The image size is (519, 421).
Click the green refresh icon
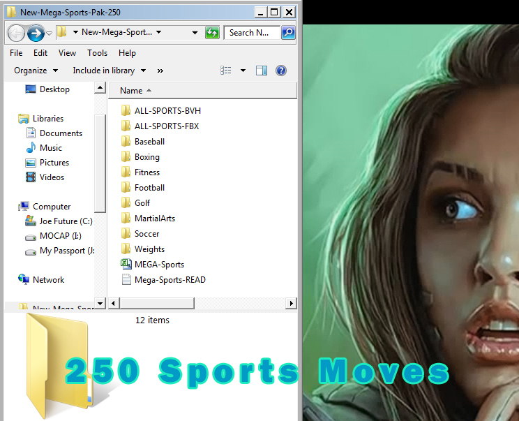[212, 33]
